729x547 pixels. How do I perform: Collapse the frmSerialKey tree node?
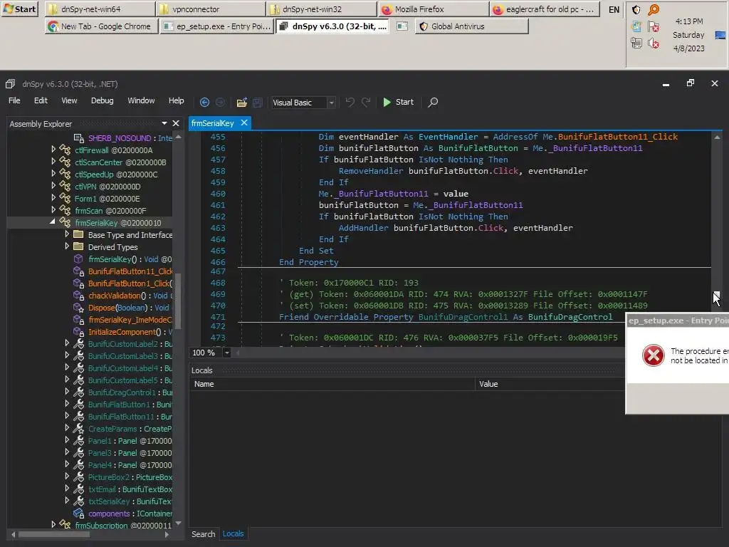coord(53,222)
